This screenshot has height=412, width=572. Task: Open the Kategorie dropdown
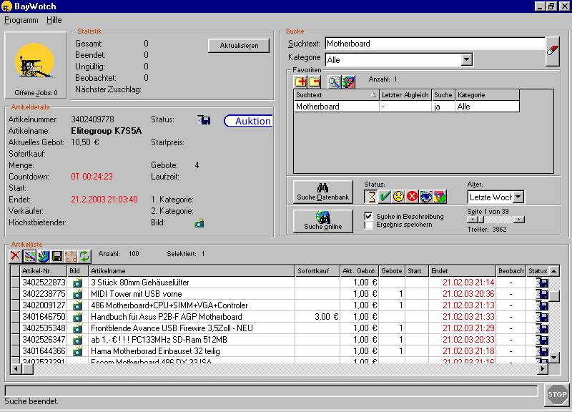pyautogui.click(x=466, y=60)
